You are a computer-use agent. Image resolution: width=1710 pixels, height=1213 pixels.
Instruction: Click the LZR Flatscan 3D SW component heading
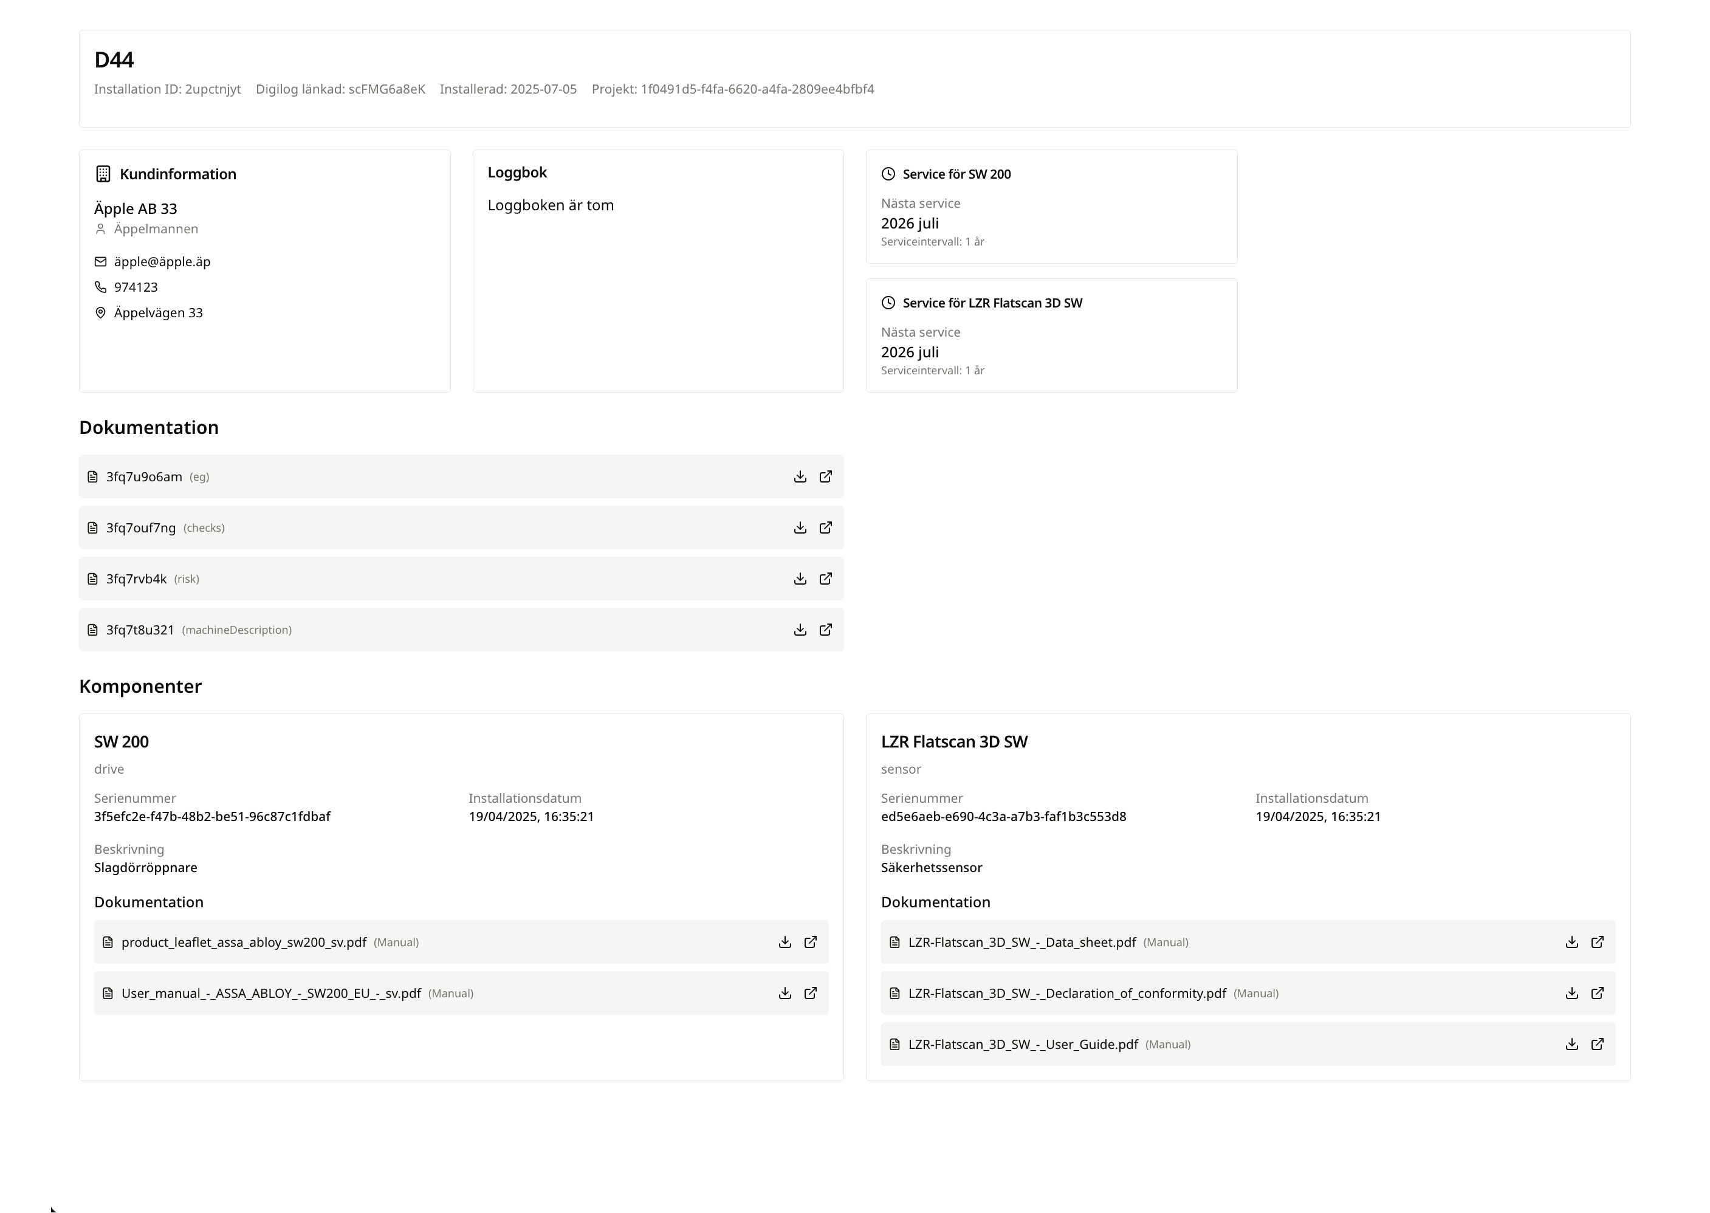pyautogui.click(x=954, y=741)
